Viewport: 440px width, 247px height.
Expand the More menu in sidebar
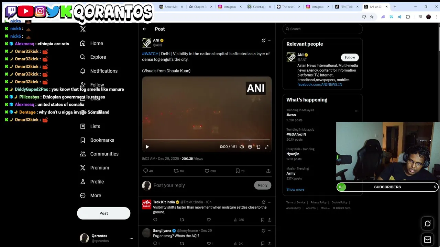point(91,196)
